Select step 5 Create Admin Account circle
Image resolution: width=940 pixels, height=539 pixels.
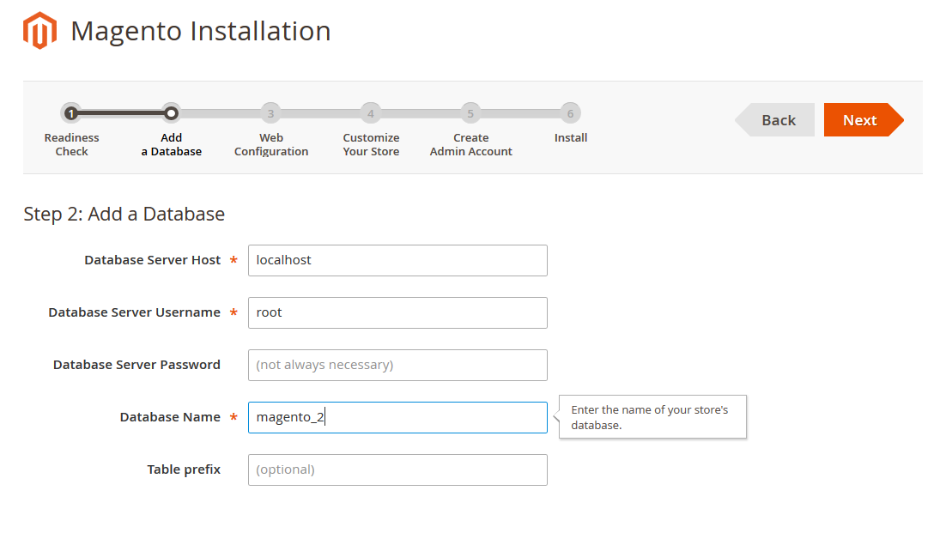pyautogui.click(x=470, y=113)
